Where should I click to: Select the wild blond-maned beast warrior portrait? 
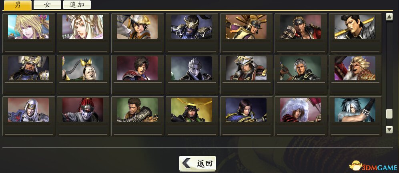tap(355, 68)
